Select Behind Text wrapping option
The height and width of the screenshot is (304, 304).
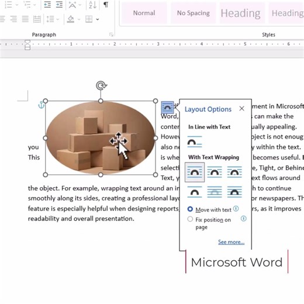[215, 192]
